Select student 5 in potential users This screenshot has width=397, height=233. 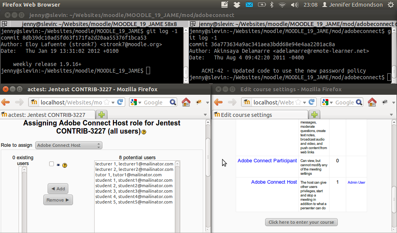(134, 202)
